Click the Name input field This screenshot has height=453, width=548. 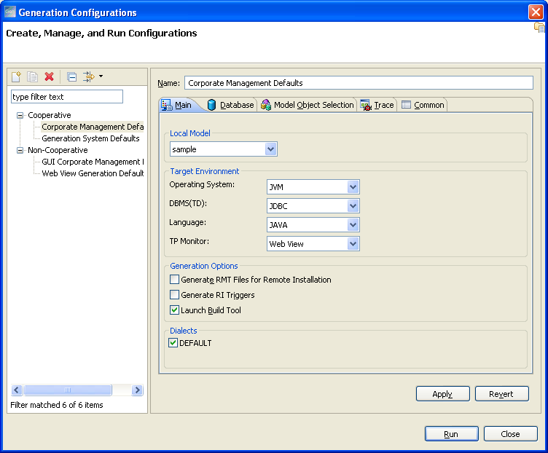tap(359, 83)
